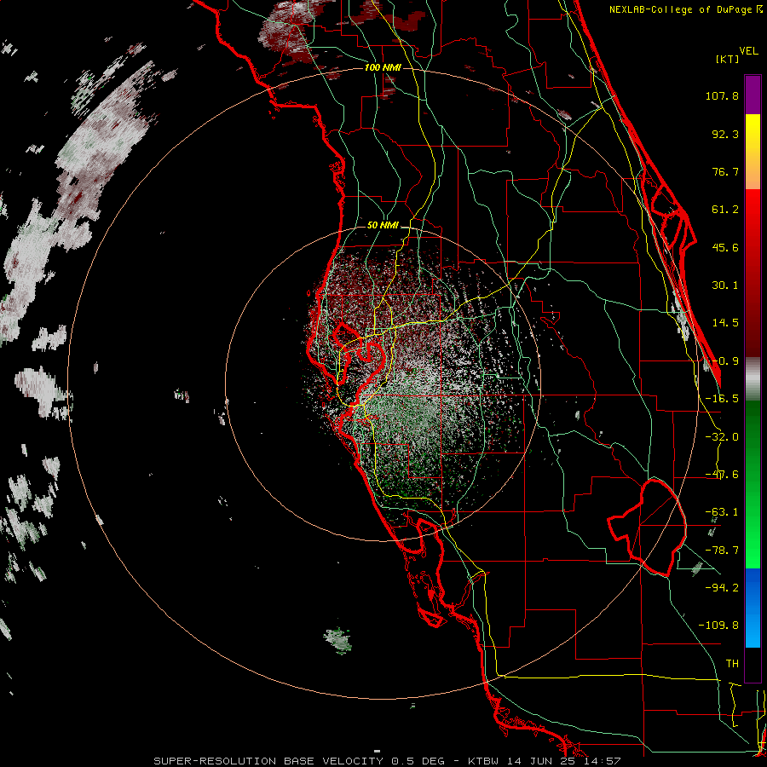Select the -16.5 velocity scale value
Viewport: 767px width, 767px height.
(x=722, y=399)
